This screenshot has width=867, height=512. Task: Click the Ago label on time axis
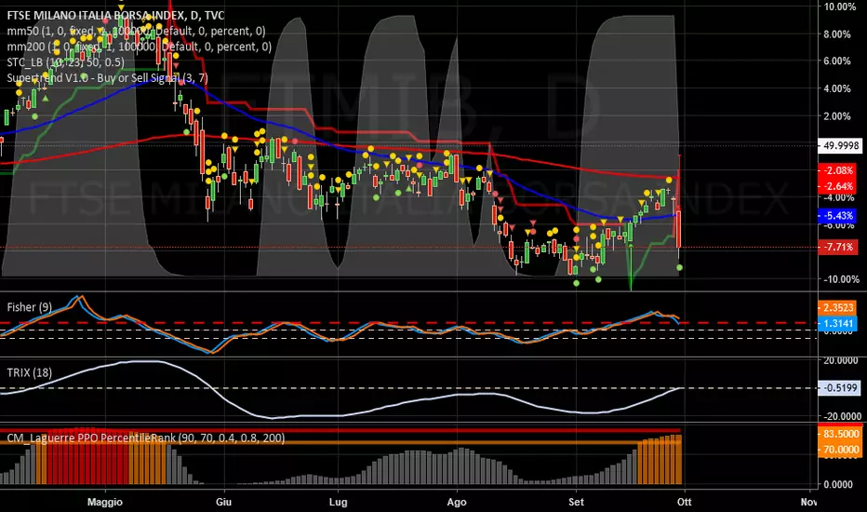coord(457,502)
